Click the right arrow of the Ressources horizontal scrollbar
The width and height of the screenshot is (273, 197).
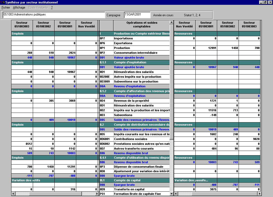click(259, 194)
